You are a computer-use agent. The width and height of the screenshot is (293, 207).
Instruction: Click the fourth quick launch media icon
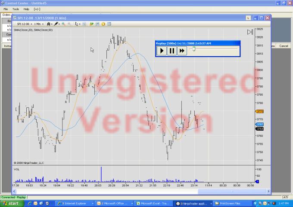47,203
